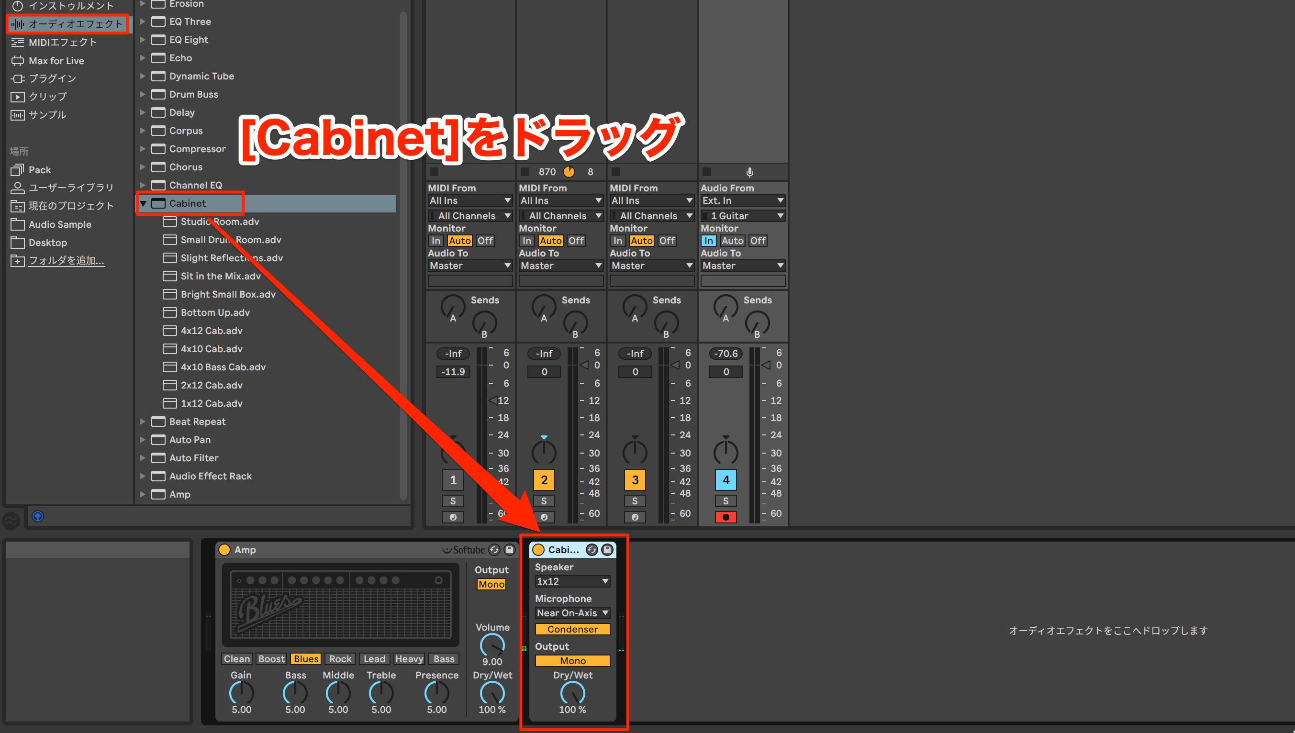Arm track 4 for recording
Image resolution: width=1295 pixels, height=733 pixels.
click(x=726, y=517)
